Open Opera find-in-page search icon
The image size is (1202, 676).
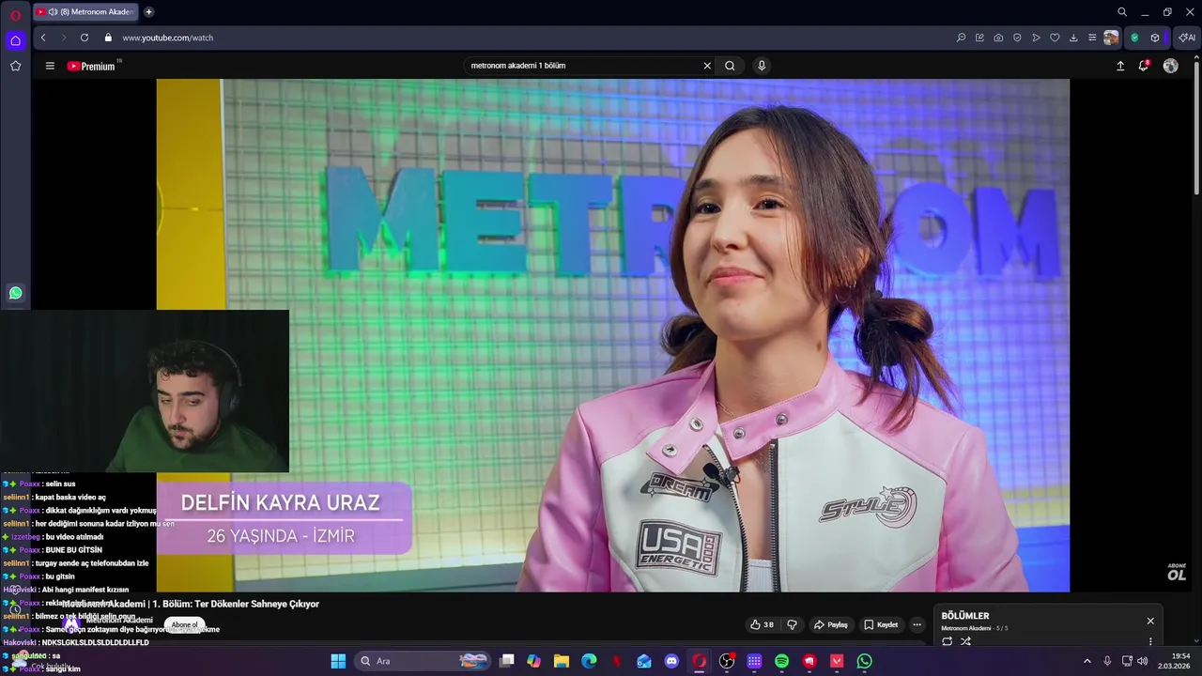961,38
